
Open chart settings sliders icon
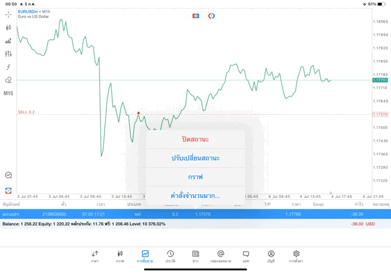pyautogui.click(x=8, y=54)
